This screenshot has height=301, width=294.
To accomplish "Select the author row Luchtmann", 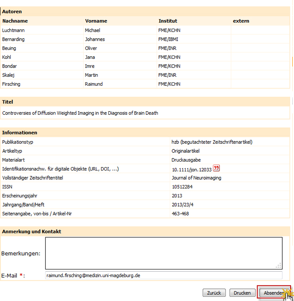I will 13,30.
